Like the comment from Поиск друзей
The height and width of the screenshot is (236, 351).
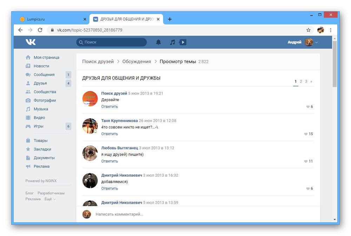point(308,106)
